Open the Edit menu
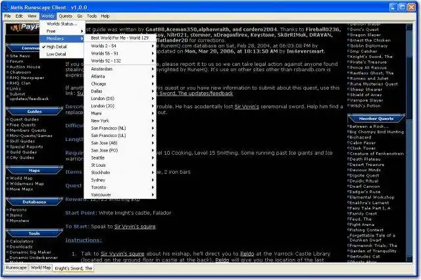The image size is (421, 280). (19, 16)
